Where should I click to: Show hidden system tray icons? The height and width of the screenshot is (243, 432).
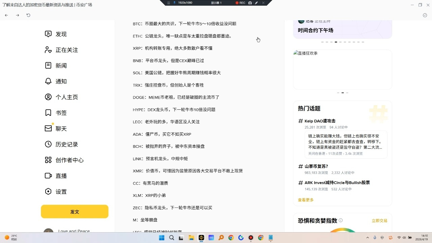[x=368, y=238]
